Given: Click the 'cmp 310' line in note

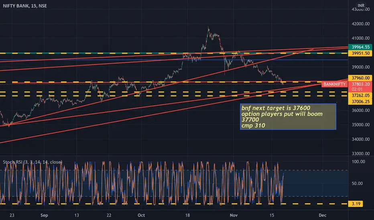Looking at the screenshot, I should [253, 126].
